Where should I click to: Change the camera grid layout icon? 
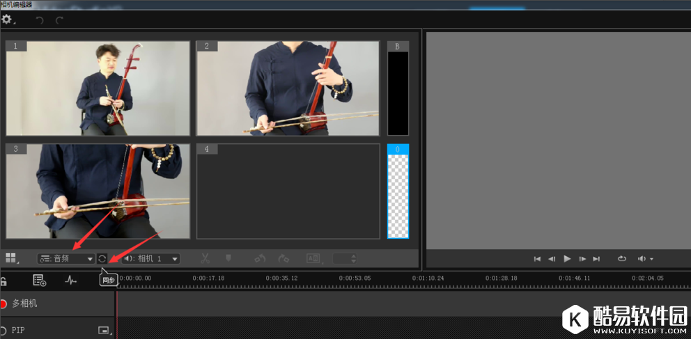click(x=11, y=258)
